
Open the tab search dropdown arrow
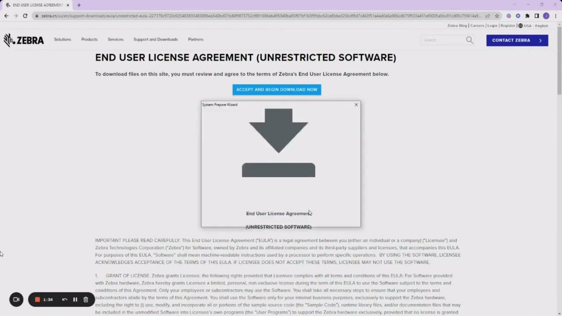[515, 4]
